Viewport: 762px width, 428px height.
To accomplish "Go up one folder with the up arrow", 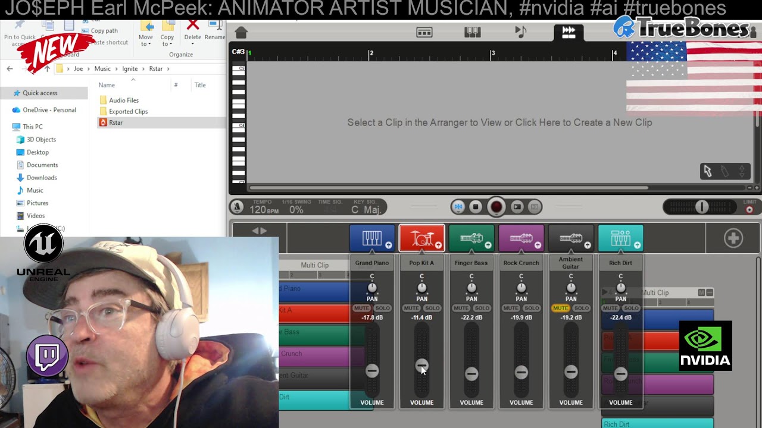I will click(x=47, y=68).
